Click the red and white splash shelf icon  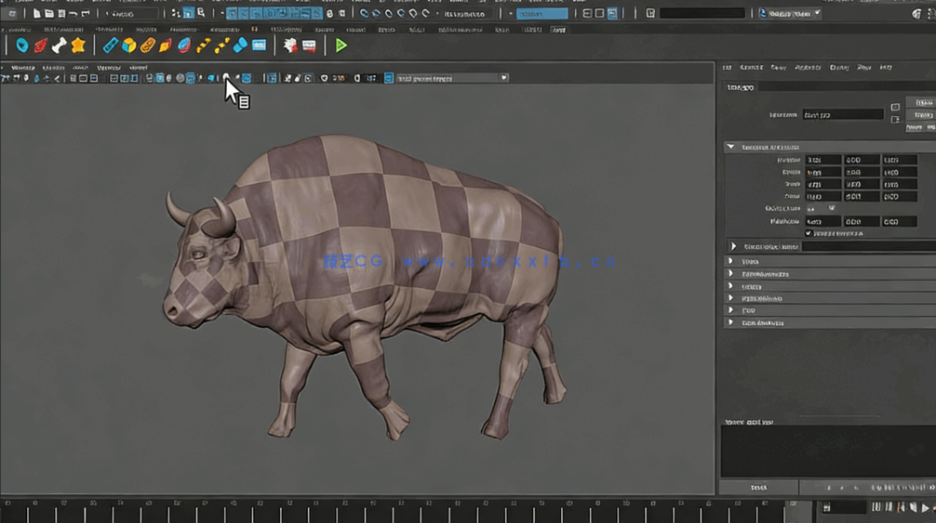(290, 46)
